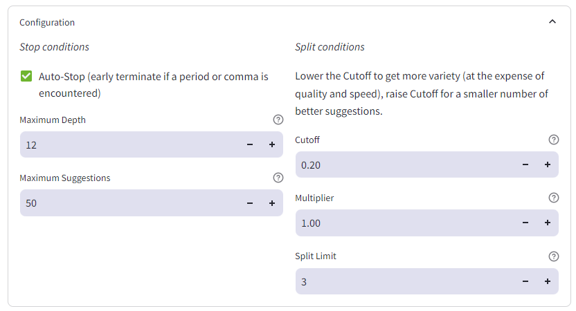This screenshot has width=576, height=311.
Task: Lower the Cutoff value with minus
Action: (525, 165)
